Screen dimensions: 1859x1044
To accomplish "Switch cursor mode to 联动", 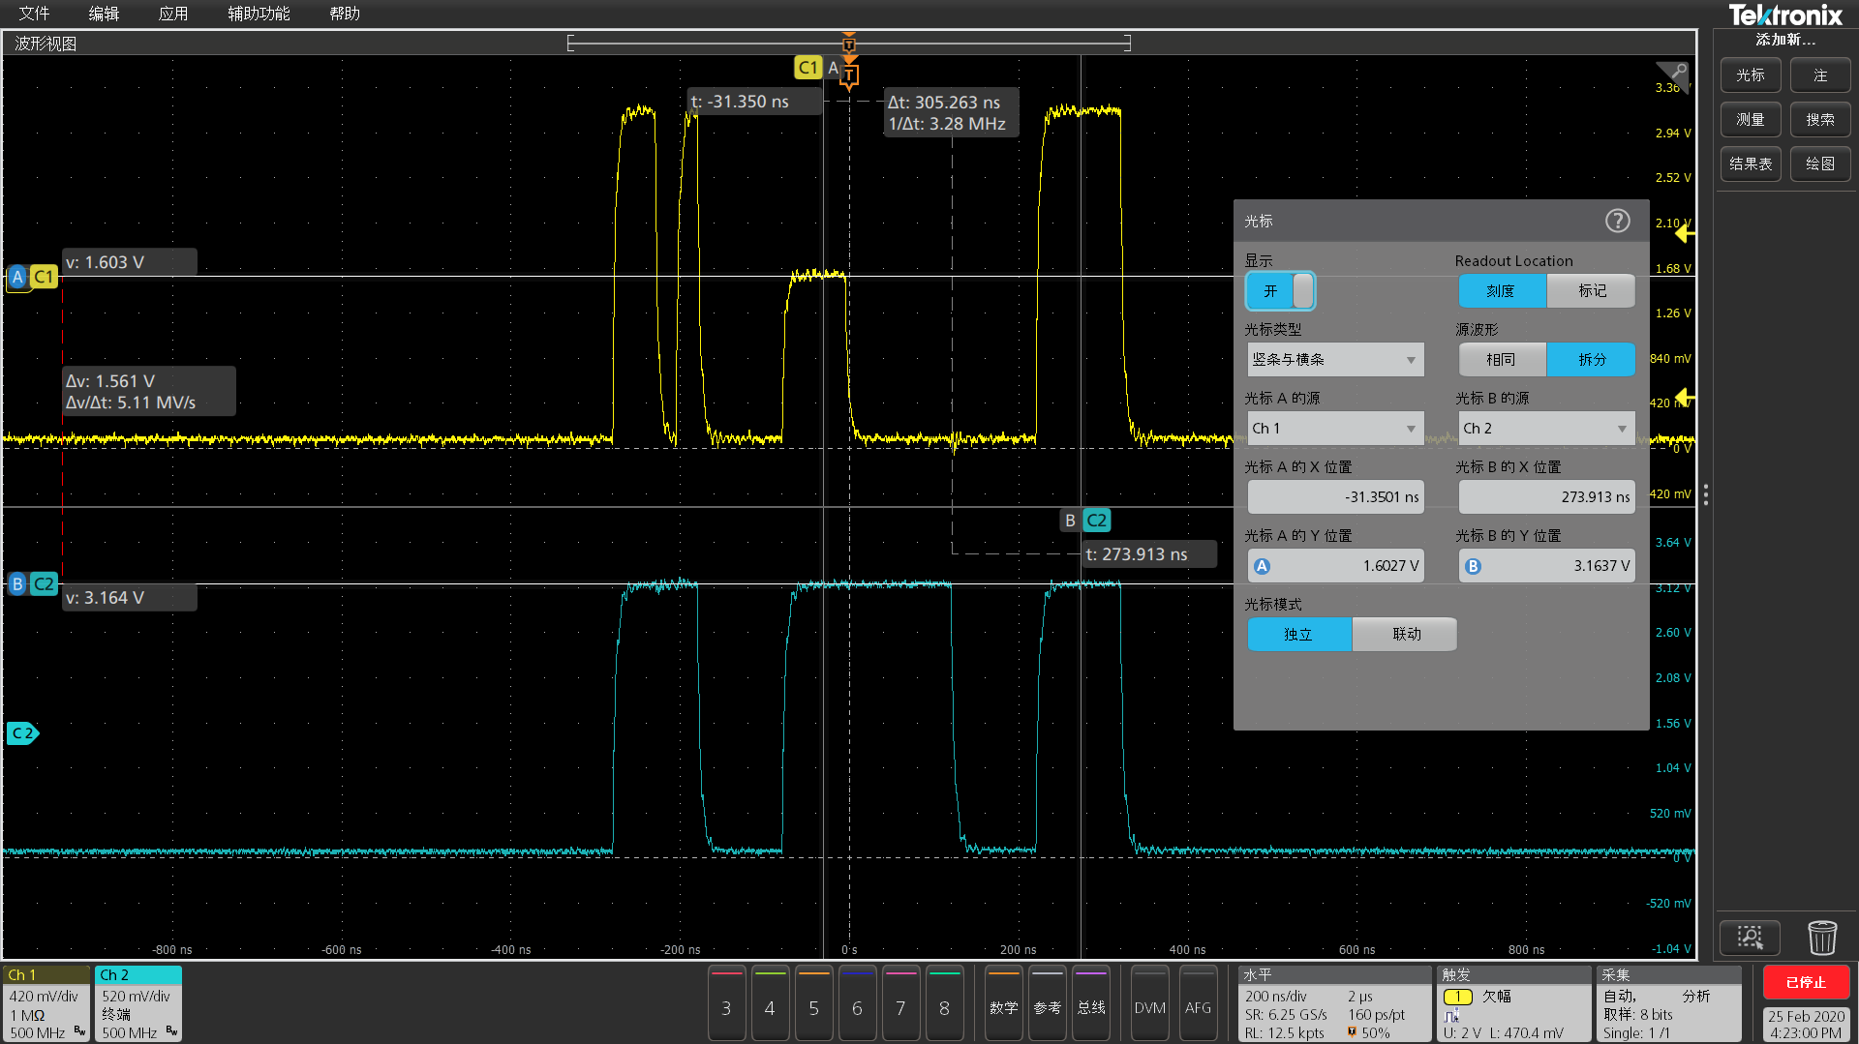I will point(1405,634).
